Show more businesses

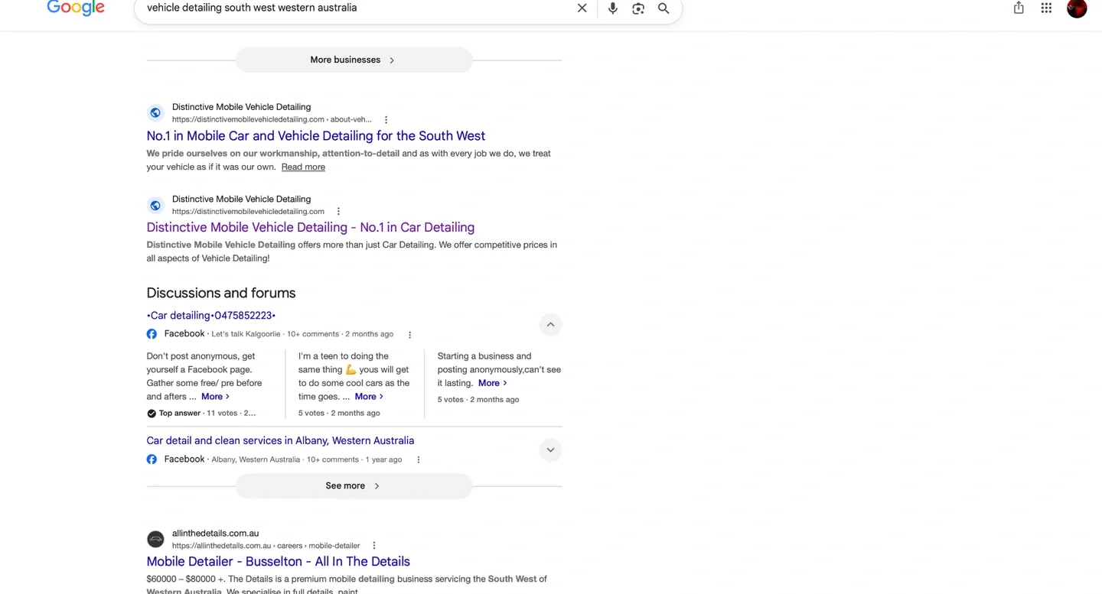[x=354, y=60]
